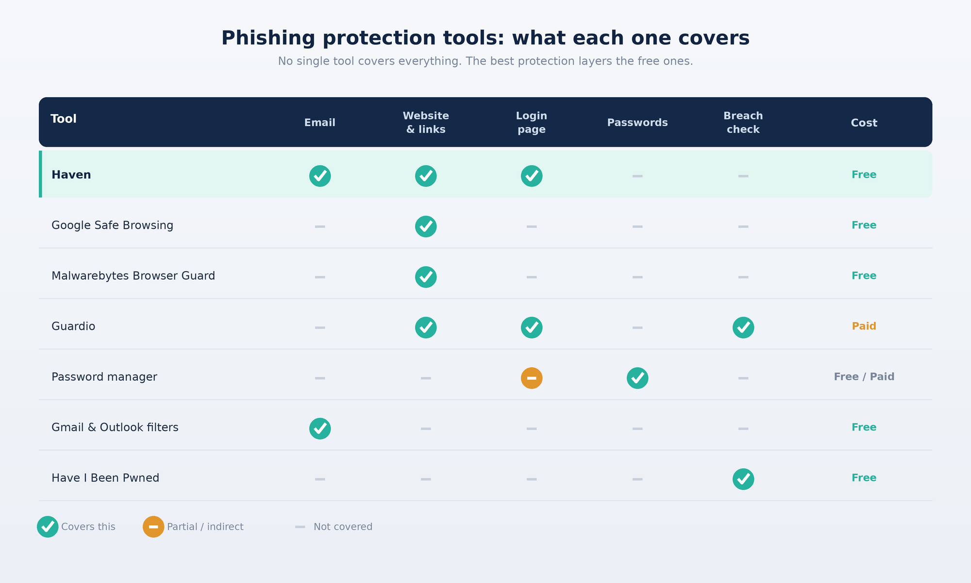Click the Haven row name
This screenshot has width=971, height=583.
[x=71, y=175]
